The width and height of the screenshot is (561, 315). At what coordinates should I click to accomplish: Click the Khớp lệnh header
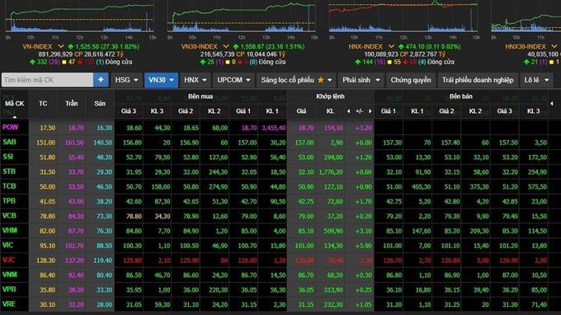(330, 96)
